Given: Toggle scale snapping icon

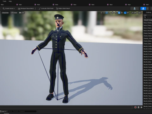Looking at the screenshot, I should tap(132, 13).
